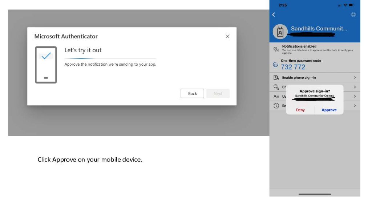Tap the one-time code 732 772
Image resolution: width=372 pixels, height=209 pixels.
coord(293,67)
